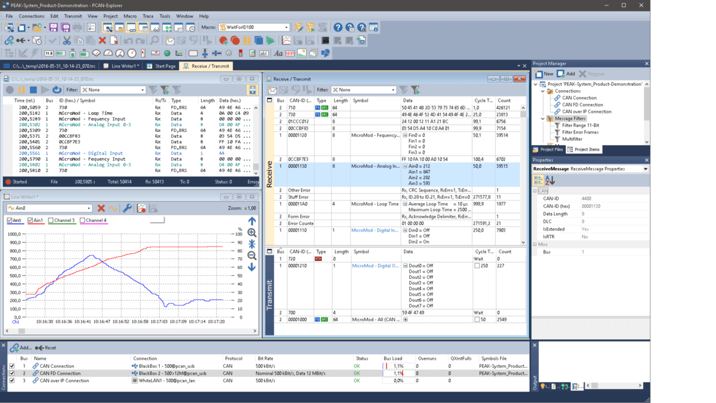Collapse the Connections tree node
The height and width of the screenshot is (403, 716).
543,91
